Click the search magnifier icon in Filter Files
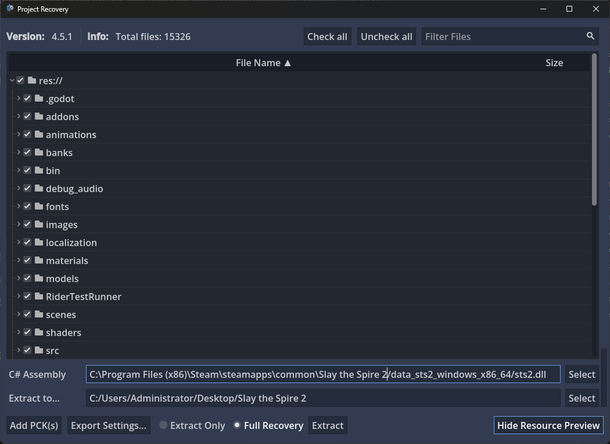Viewport: 610px width, 444px height. point(590,36)
